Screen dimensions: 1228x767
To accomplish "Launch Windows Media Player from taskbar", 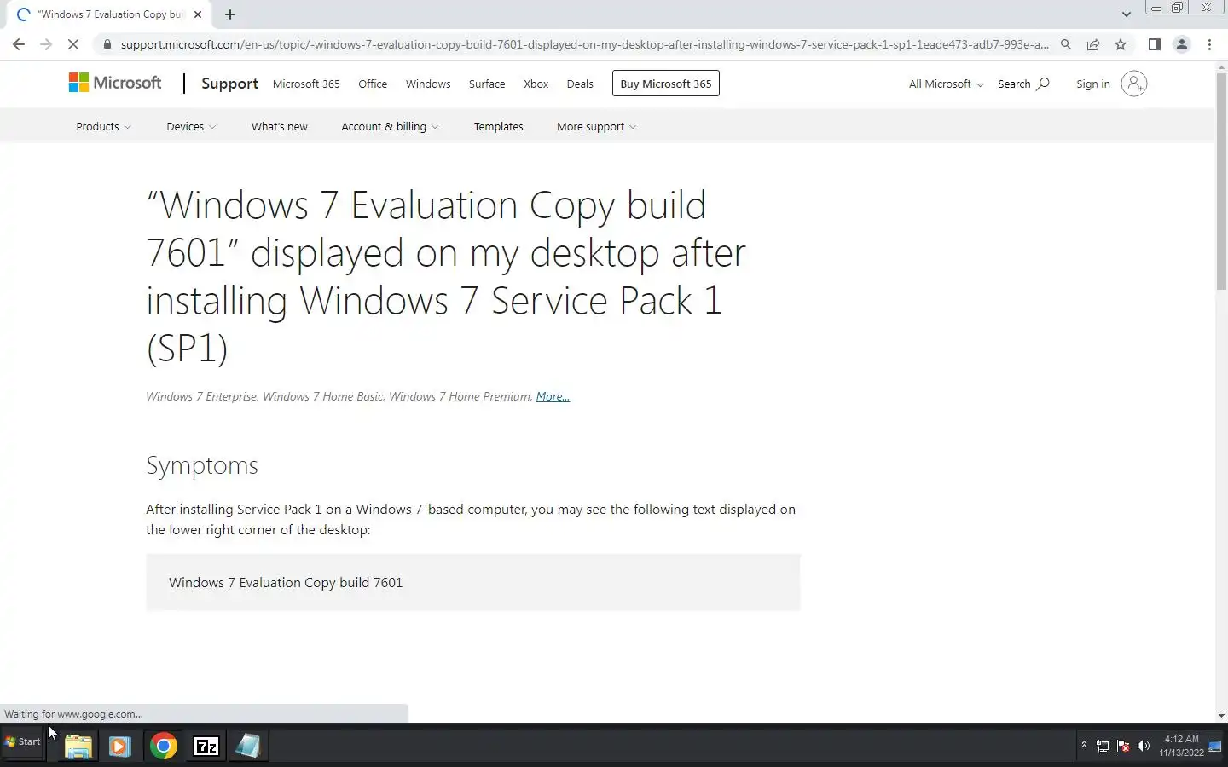I will [x=120, y=747].
